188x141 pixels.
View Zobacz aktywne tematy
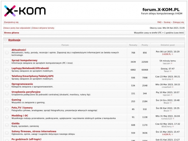(x=43, y=28)
